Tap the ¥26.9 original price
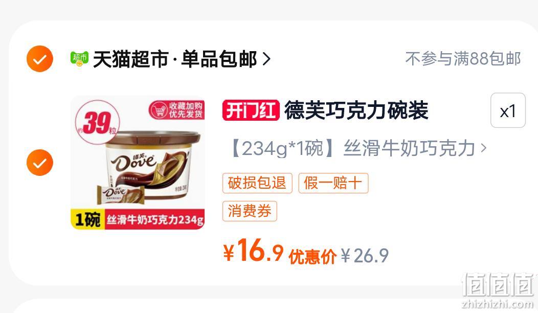 (x=365, y=256)
